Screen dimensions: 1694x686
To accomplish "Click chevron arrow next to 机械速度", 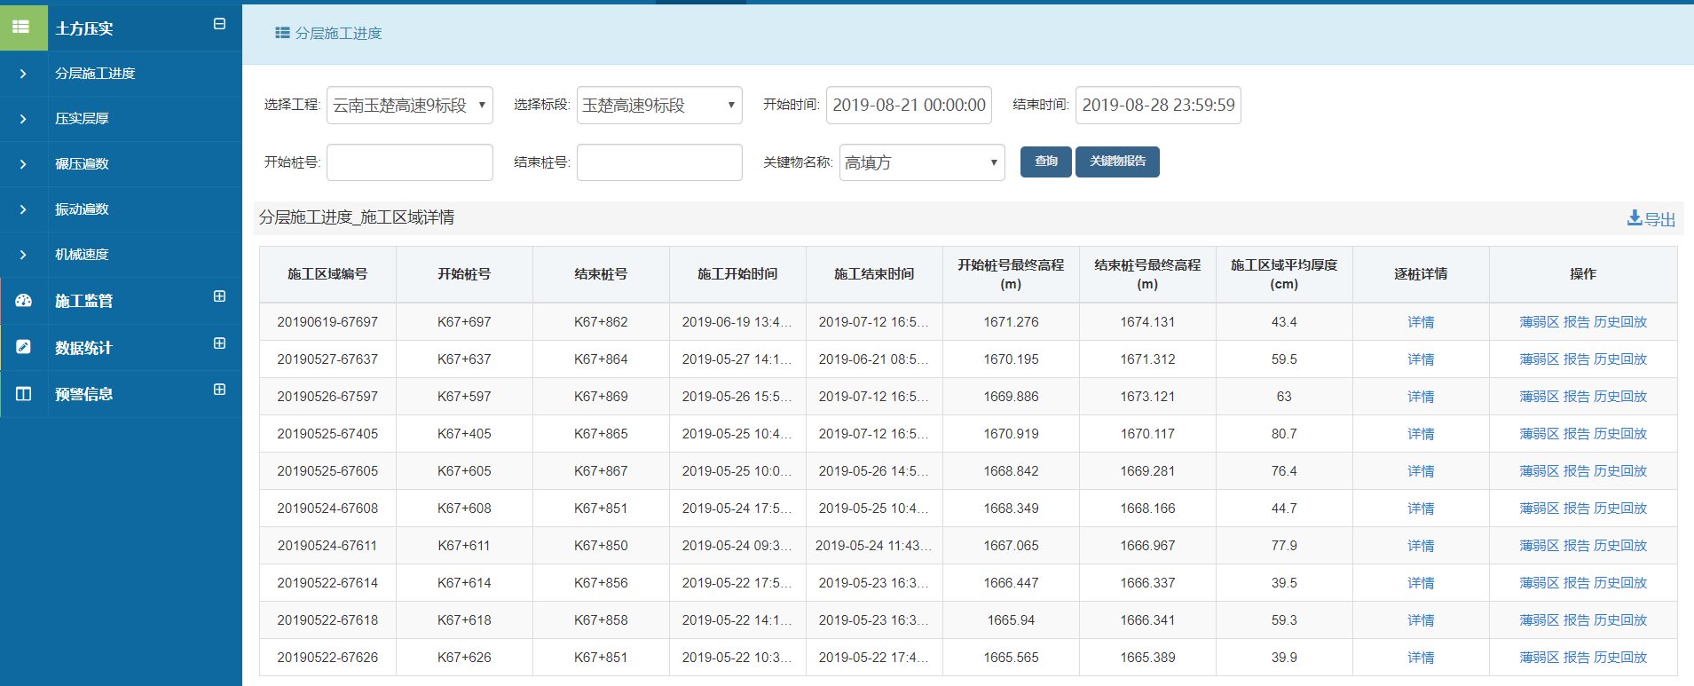I will (x=23, y=255).
